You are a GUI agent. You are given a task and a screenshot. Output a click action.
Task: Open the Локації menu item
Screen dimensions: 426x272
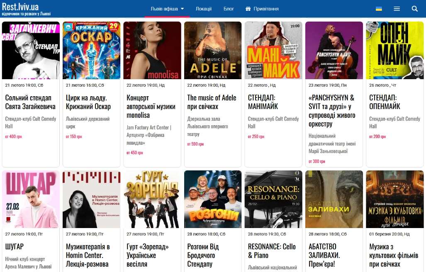tap(204, 9)
